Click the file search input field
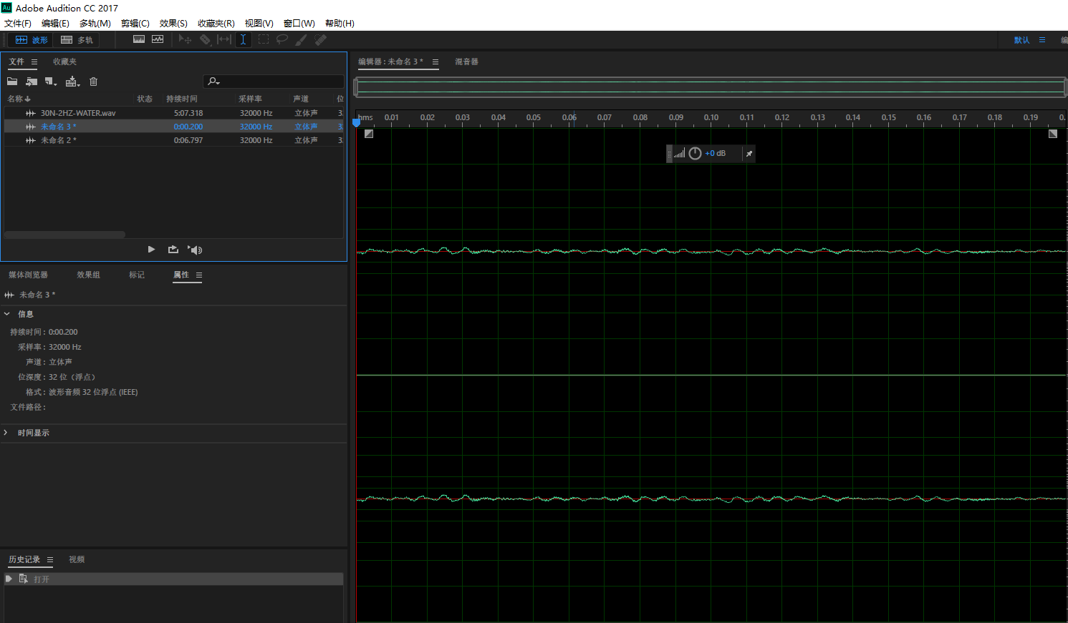 [279, 82]
